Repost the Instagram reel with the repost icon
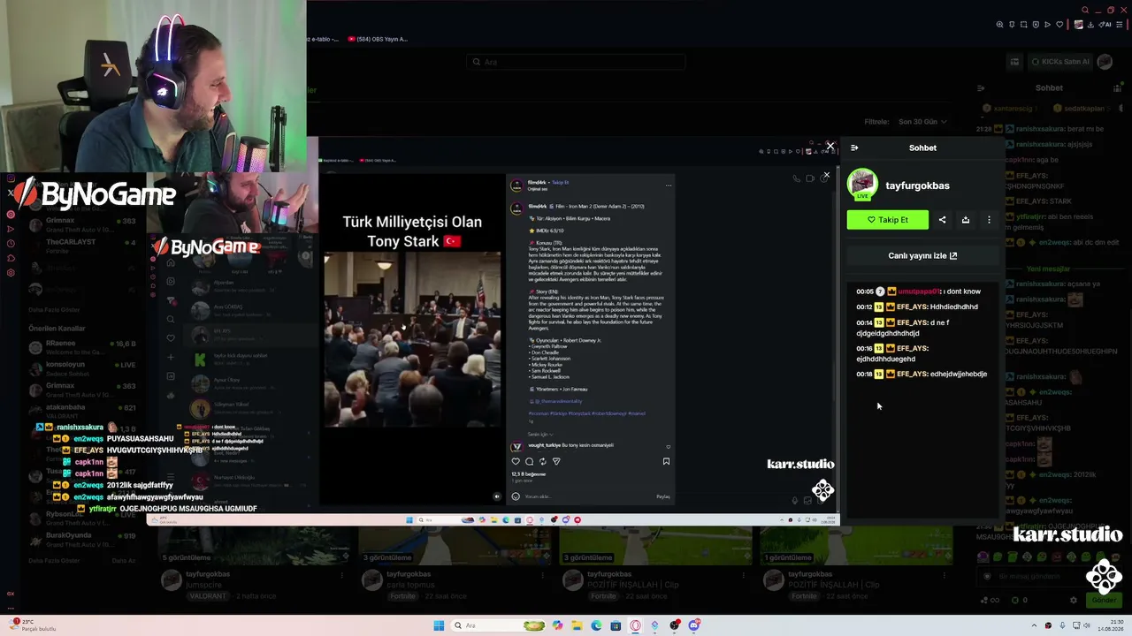Viewport: 1132px width, 636px height. [x=542, y=461]
